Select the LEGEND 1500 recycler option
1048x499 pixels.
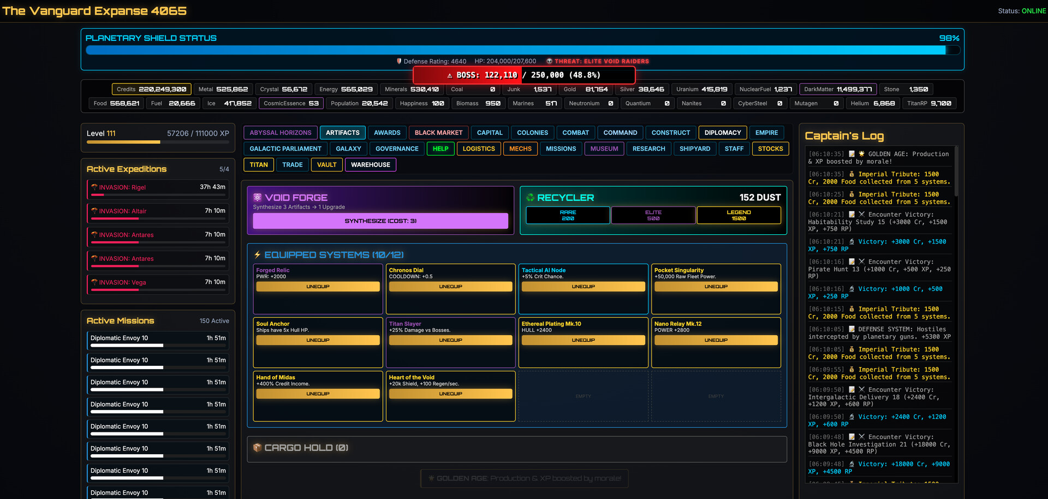point(739,215)
